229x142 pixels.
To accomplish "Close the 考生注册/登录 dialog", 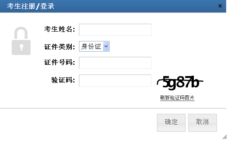I will click(x=220, y=6).
